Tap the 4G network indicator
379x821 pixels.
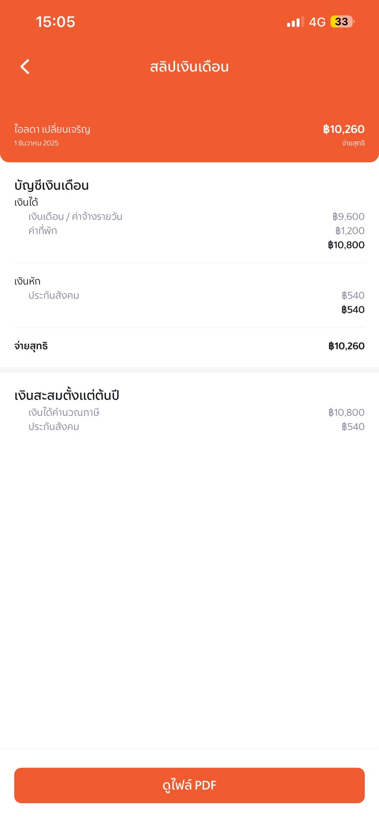[x=317, y=22]
